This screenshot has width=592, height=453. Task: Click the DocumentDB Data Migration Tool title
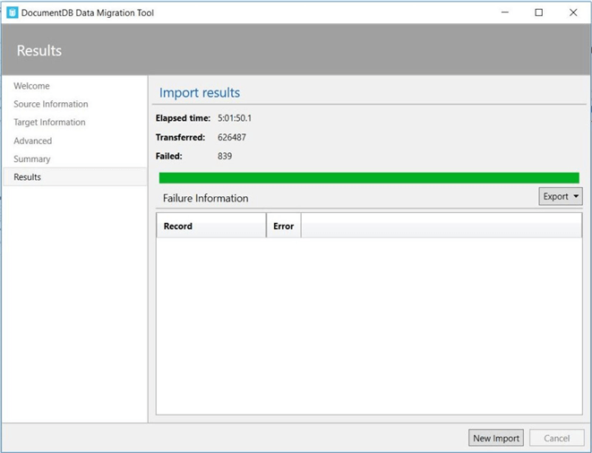click(x=88, y=13)
